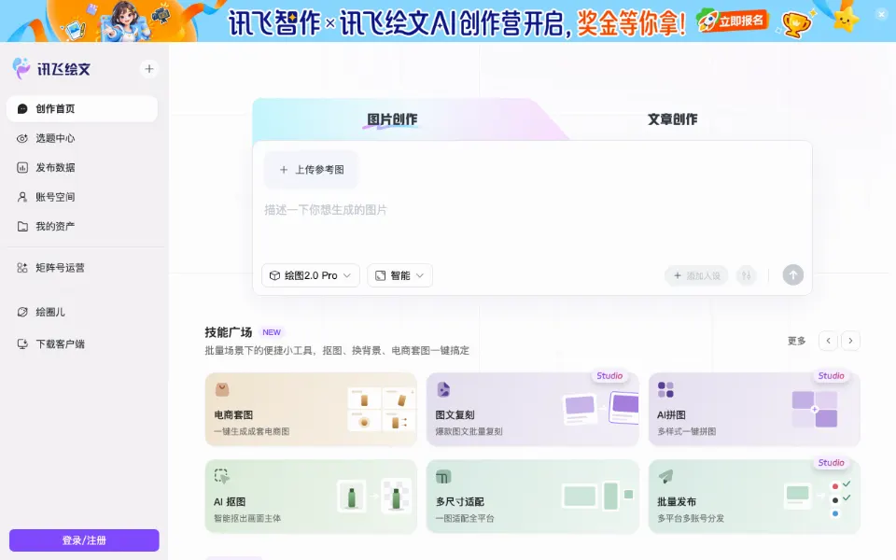Screen dimensions: 896x560
Task: Click the Studio badge on AI拼图
Action: (831, 375)
